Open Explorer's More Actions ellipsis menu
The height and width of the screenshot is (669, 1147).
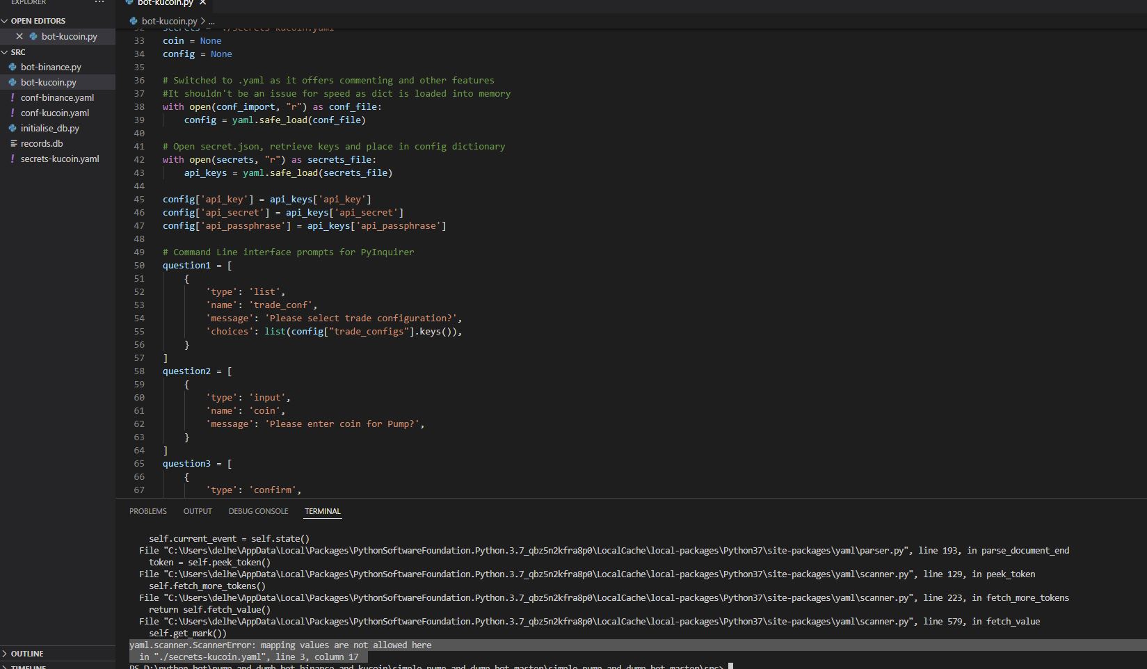pyautogui.click(x=99, y=3)
